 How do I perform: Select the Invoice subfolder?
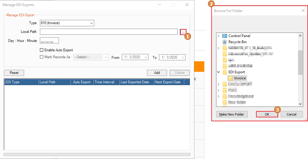(x=240, y=78)
